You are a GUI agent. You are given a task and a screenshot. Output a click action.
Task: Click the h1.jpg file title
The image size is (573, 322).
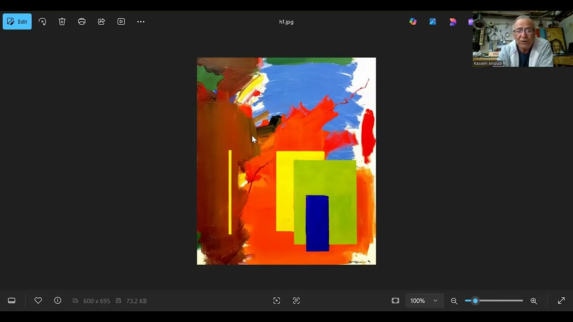(x=286, y=21)
